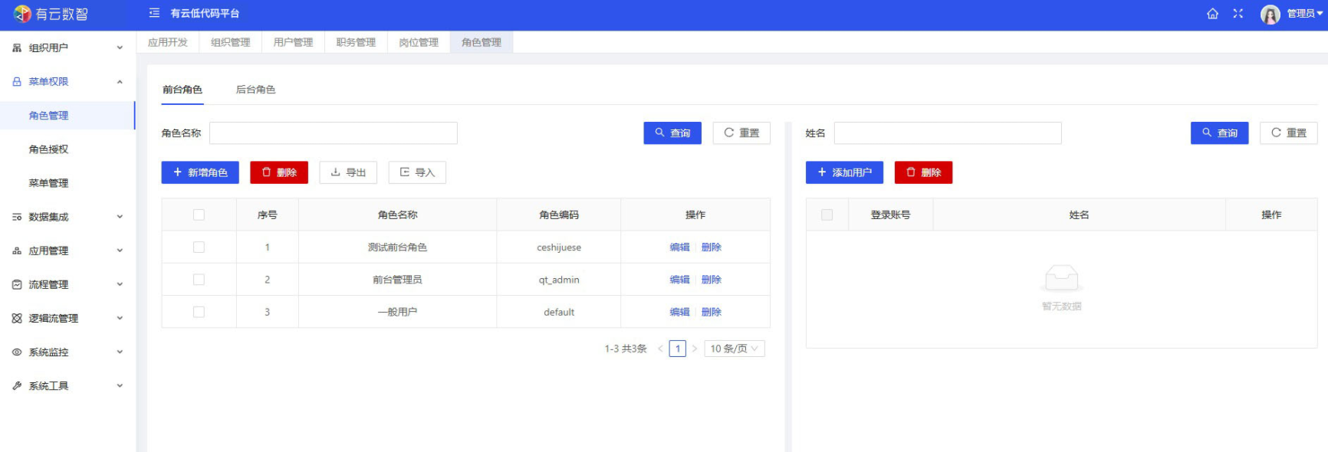1328x452 pixels.
Task: Click the 流程管理 sidebar icon
Action: 17,285
